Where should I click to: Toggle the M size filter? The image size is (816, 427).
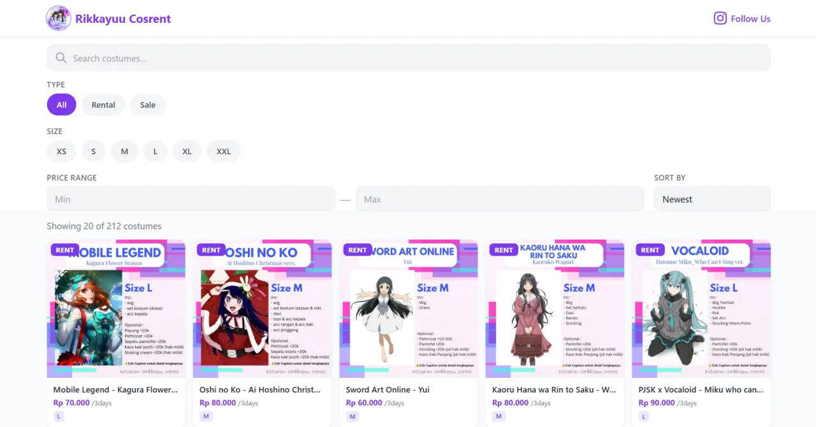(124, 151)
